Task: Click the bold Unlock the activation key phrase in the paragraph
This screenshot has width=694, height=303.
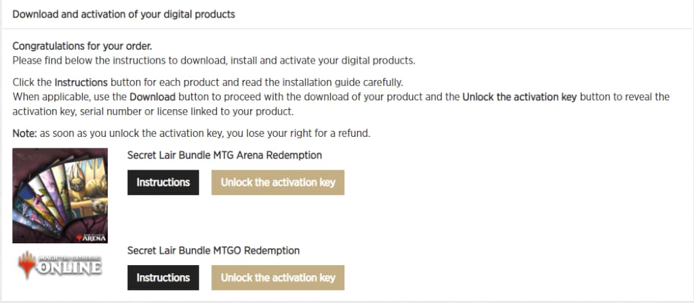Action: point(520,96)
